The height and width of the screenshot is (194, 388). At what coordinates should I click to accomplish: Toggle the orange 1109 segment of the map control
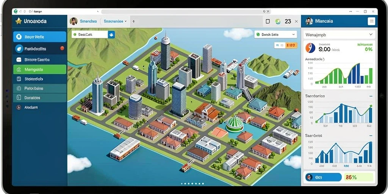(x=291, y=45)
